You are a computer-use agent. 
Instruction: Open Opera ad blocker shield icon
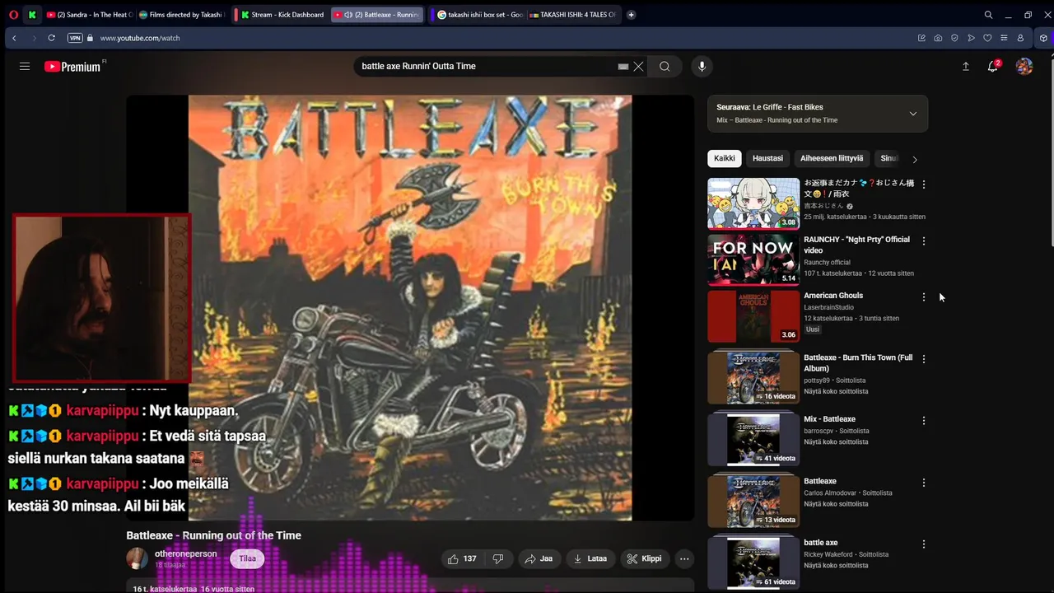click(954, 38)
